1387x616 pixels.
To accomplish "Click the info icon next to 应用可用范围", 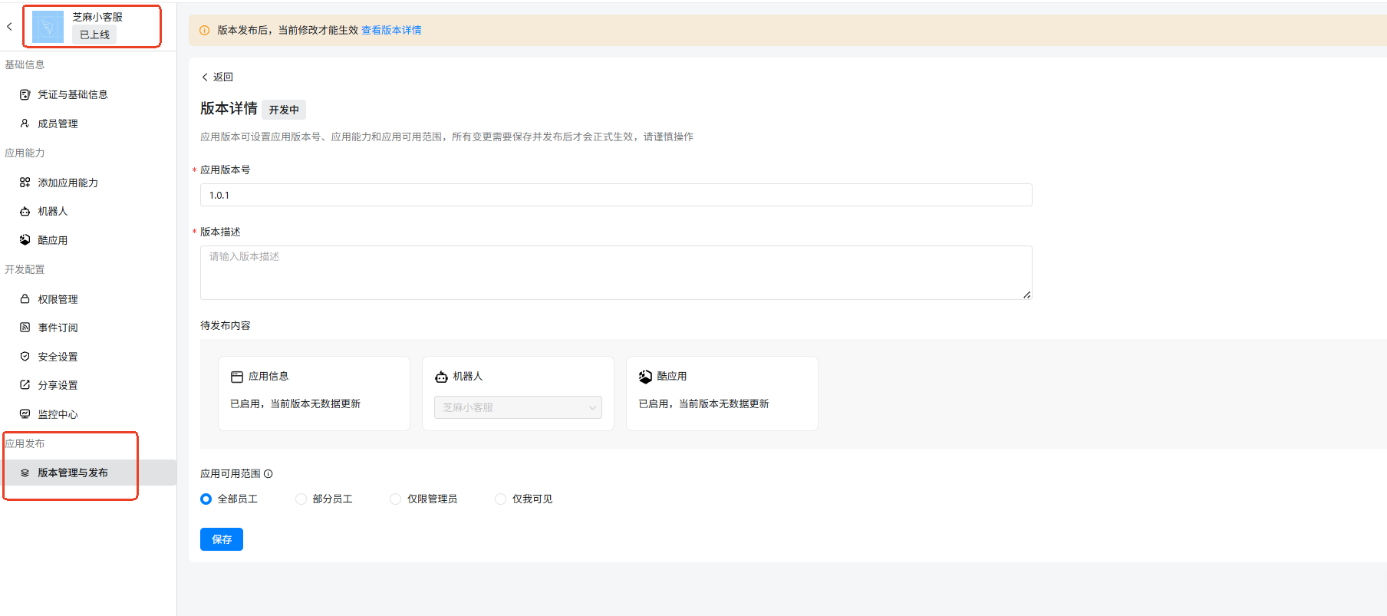I will point(269,474).
